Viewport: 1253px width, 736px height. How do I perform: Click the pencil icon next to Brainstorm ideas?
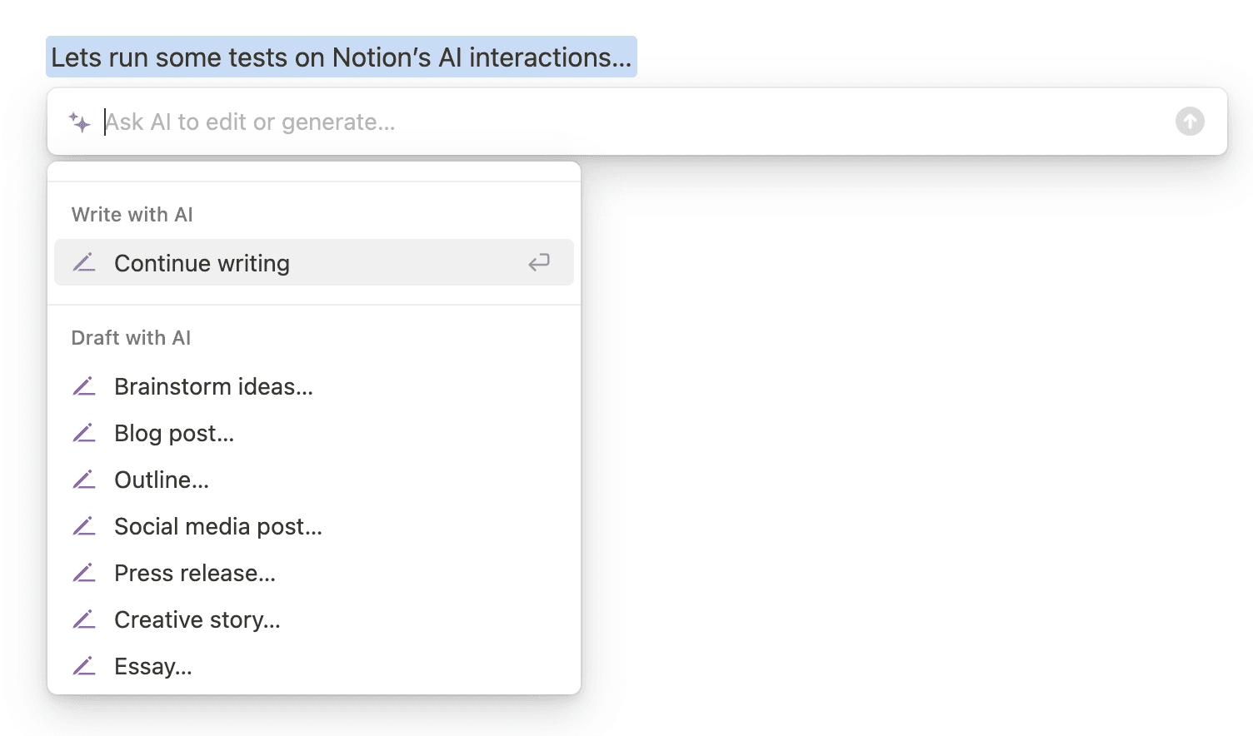point(84,386)
